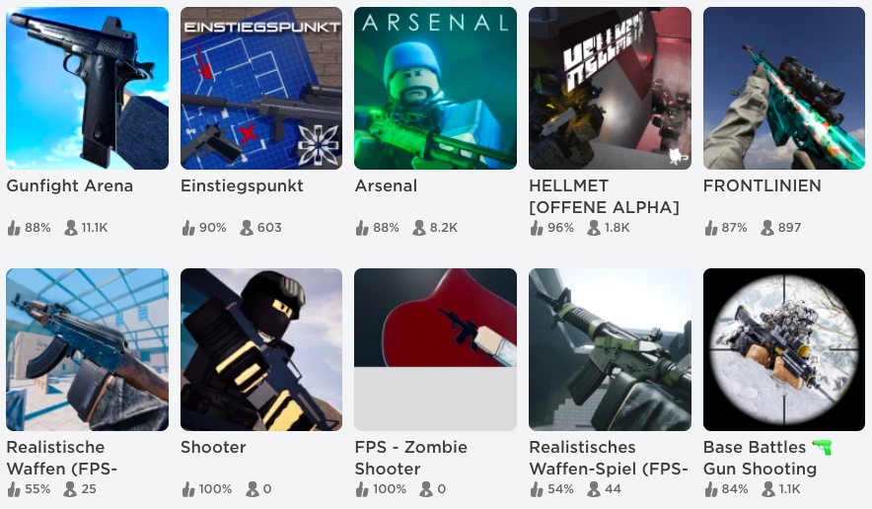Open the Base Battles sniper scope thumbnail
Viewport: 872px width, 509px height.
coord(784,349)
